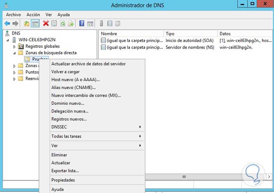Expand the Puntos node arrow

click(14, 72)
